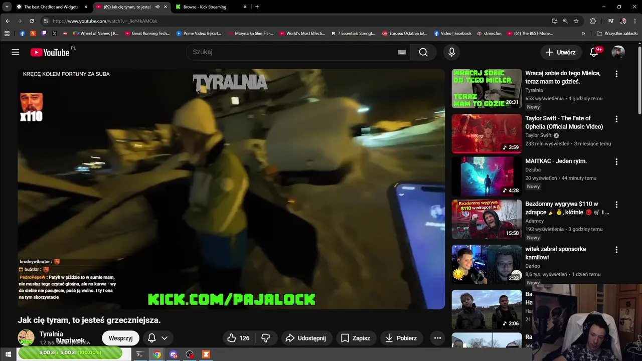This screenshot has width=642, height=361.
Task: Click the main video player
Action: [x=231, y=189]
